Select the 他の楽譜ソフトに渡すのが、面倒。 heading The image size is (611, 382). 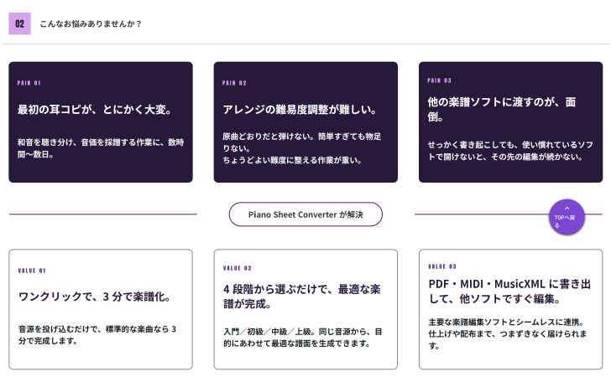pyautogui.click(x=502, y=109)
